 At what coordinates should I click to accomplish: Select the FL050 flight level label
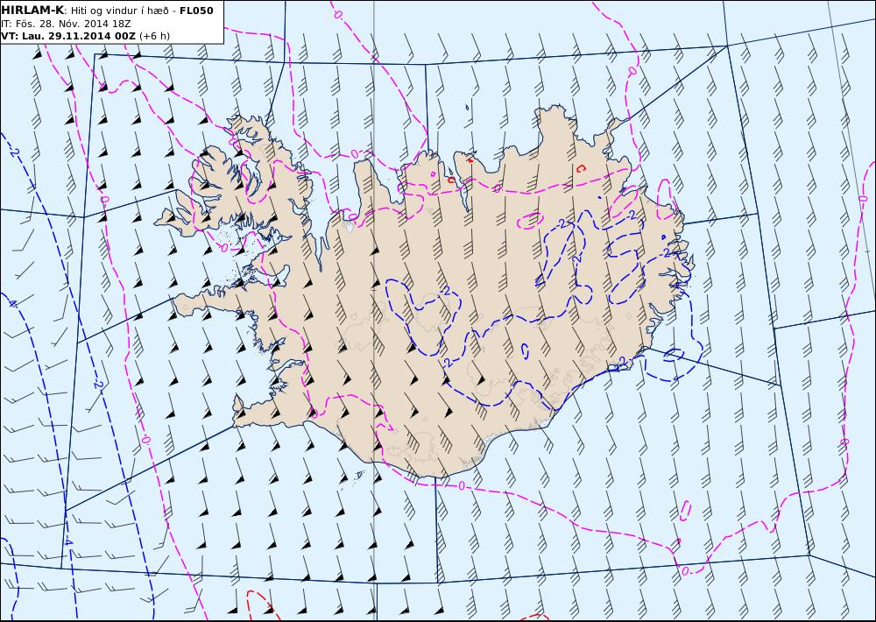pos(196,11)
